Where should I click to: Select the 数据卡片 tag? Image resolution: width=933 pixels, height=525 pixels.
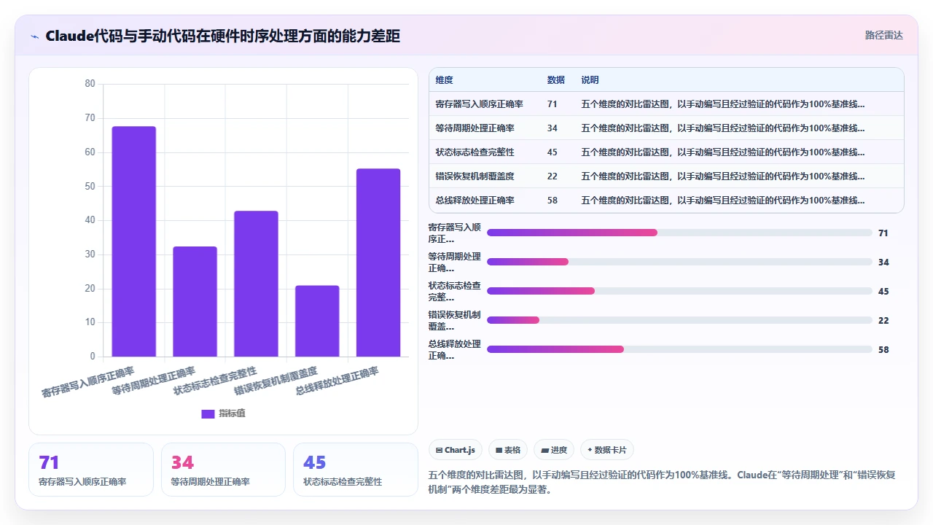click(606, 450)
